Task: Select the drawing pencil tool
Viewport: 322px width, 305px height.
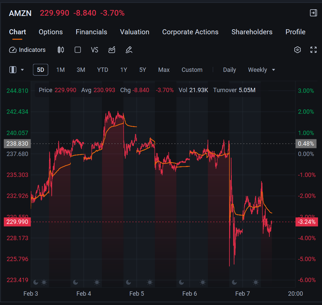Action: (x=129, y=50)
